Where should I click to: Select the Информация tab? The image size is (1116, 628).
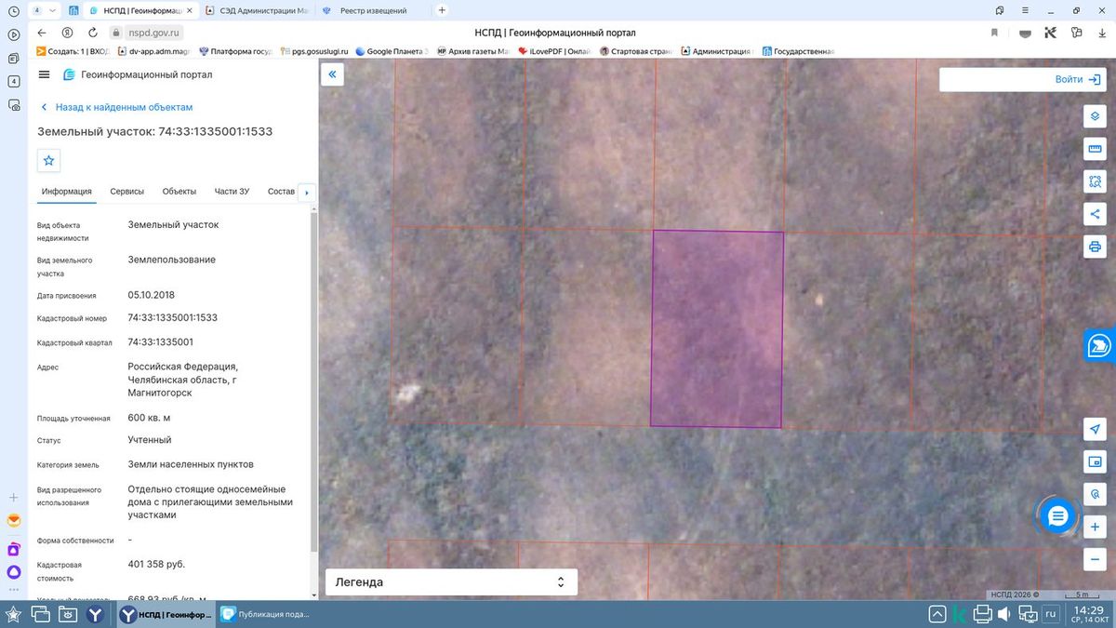click(x=66, y=192)
